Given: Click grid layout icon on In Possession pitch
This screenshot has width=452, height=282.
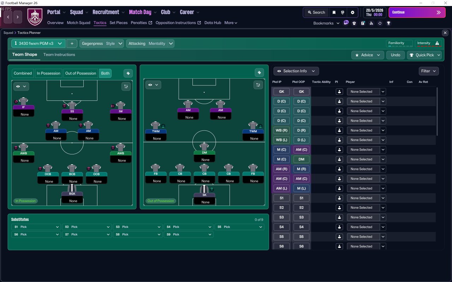Looking at the screenshot, I should [x=126, y=86].
